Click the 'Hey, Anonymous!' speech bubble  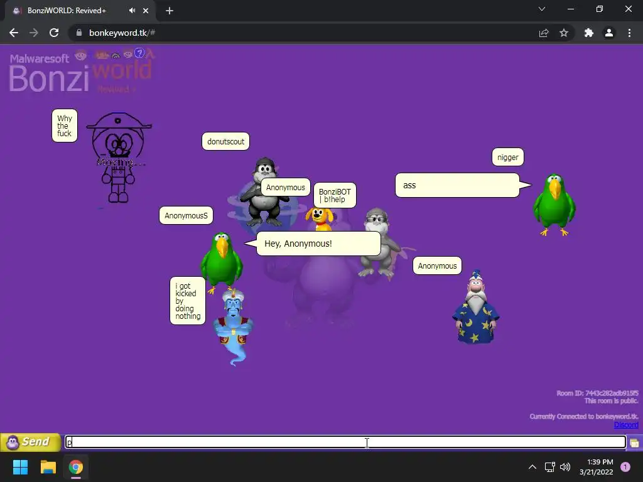point(318,244)
